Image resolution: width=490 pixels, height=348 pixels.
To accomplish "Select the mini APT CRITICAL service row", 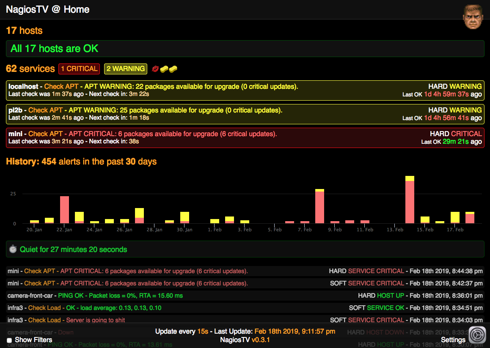I will (x=245, y=138).
